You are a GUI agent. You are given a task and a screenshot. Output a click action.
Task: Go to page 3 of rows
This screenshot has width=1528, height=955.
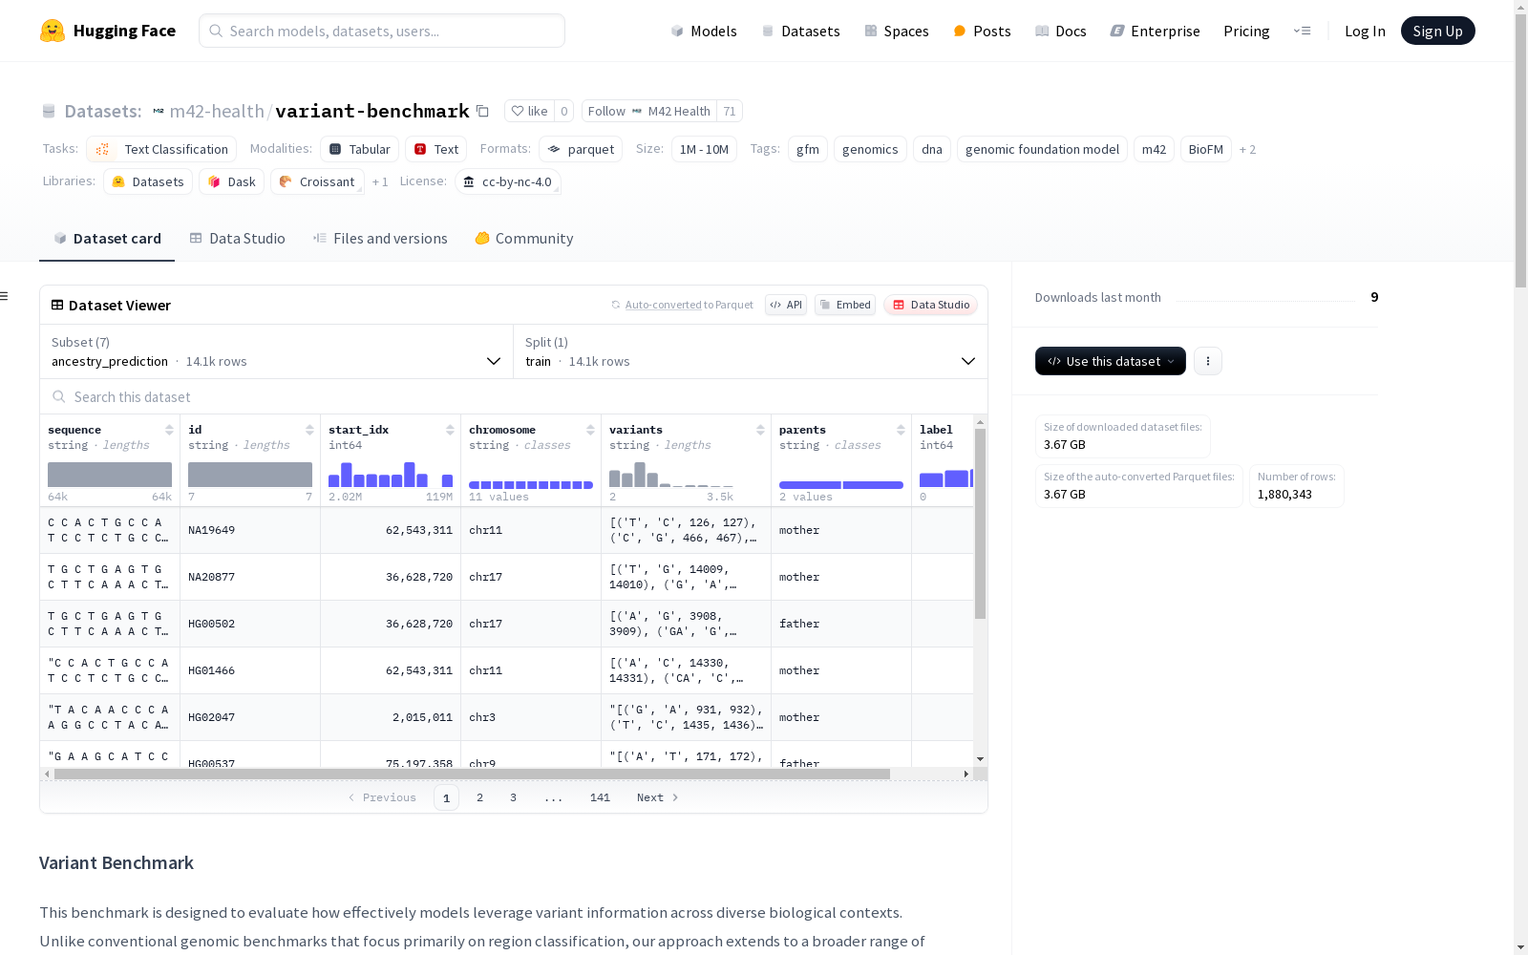tap(513, 797)
